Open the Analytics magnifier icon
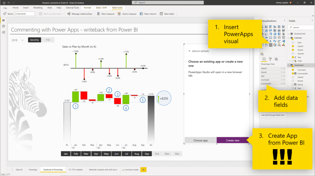 tap(276, 59)
